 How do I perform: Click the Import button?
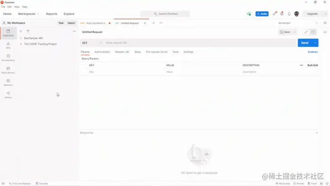pyautogui.click(x=71, y=23)
